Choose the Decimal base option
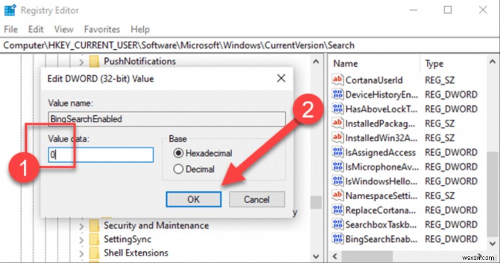The height and width of the screenshot is (263, 500). (x=194, y=169)
